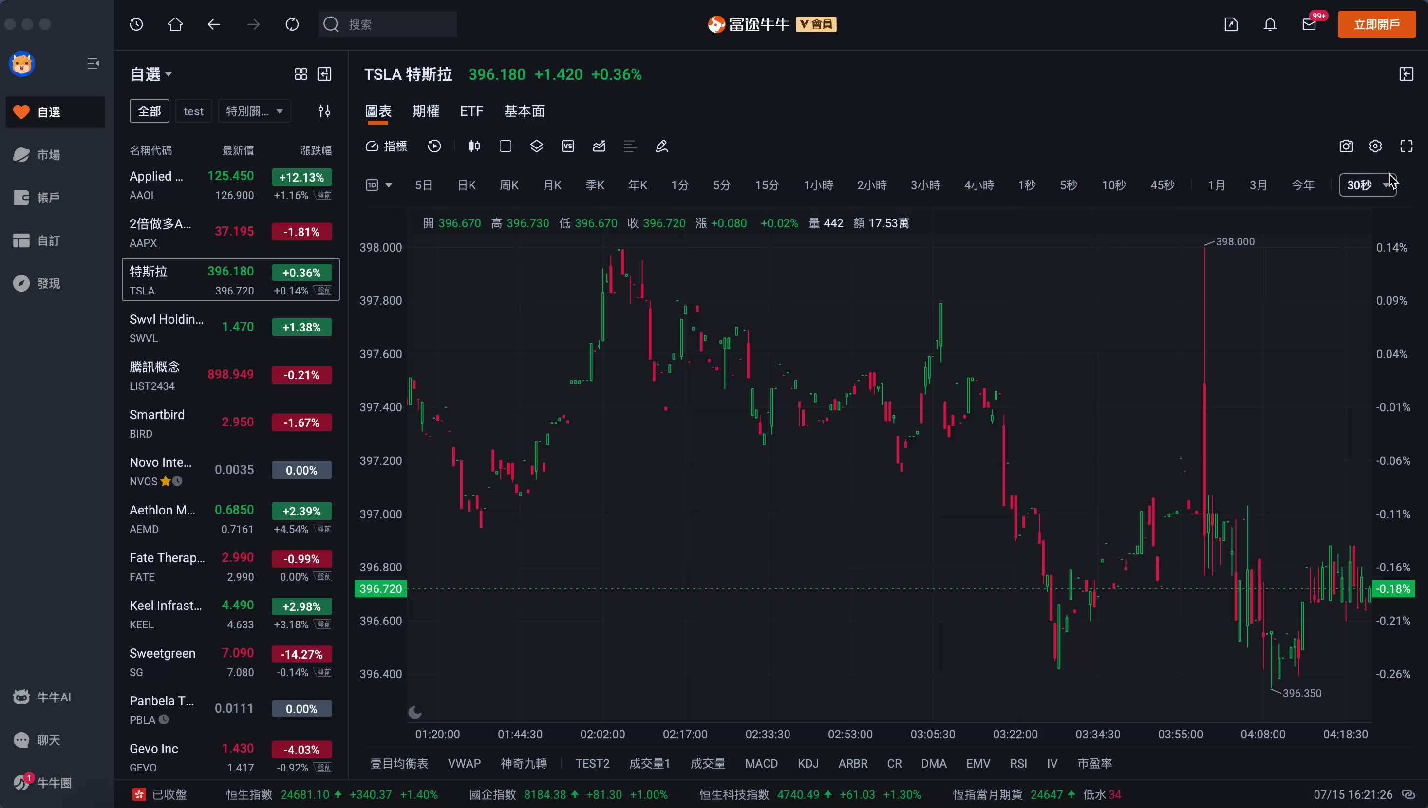The image size is (1428, 808).
Task: Switch to the ETF tab
Action: click(x=471, y=111)
